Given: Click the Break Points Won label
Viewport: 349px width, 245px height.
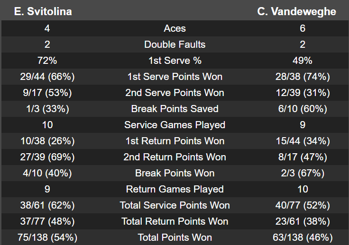Looking at the screenshot, I should 174,173.
